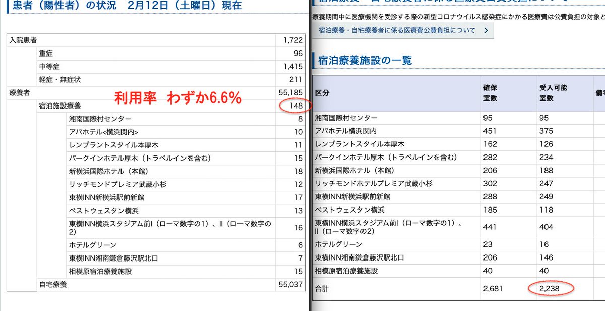Click 湘南国際村センター in the facility list table
605x311 pixels.
point(346,118)
